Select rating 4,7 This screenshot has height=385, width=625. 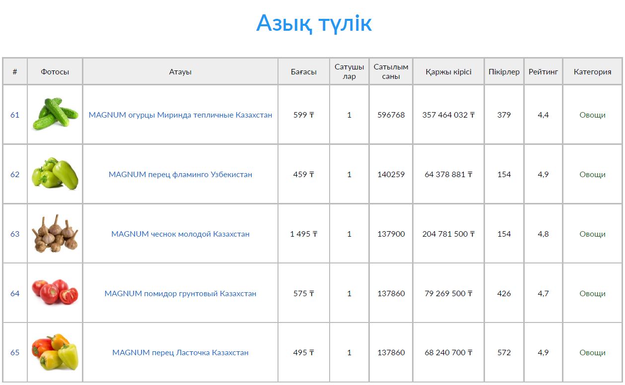pos(543,293)
